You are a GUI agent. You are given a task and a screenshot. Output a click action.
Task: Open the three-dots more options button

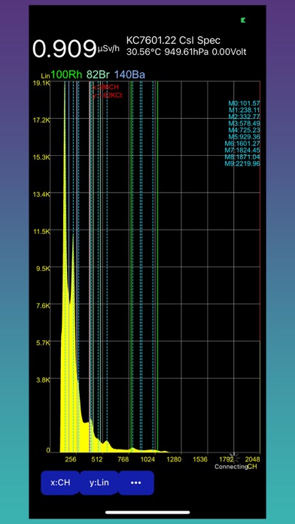tap(136, 483)
